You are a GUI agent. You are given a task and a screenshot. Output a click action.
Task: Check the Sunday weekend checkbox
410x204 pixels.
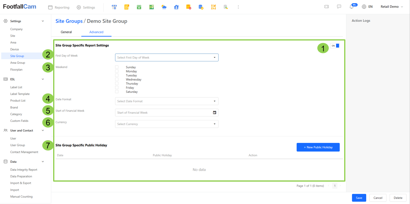(x=117, y=67)
